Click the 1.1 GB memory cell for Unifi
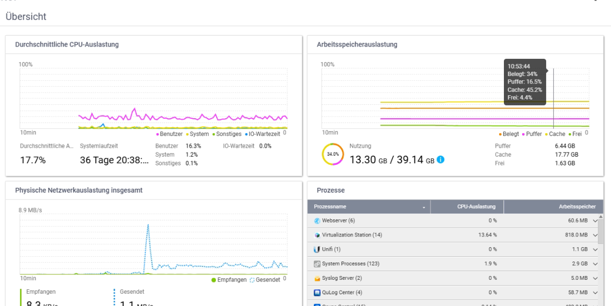The width and height of the screenshot is (611, 306). [x=580, y=249]
